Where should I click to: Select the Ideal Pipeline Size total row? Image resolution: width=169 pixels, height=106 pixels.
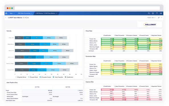pos(44,101)
